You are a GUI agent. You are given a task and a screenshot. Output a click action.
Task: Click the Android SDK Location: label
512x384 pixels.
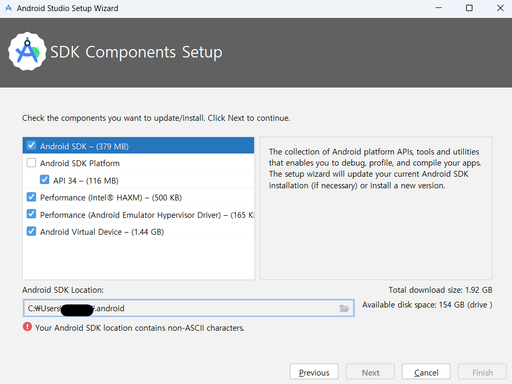click(x=63, y=290)
